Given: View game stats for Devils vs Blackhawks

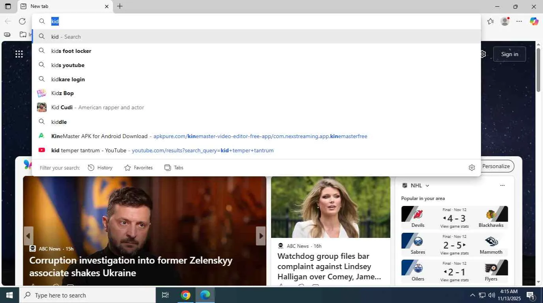Looking at the screenshot, I should [x=454, y=226].
